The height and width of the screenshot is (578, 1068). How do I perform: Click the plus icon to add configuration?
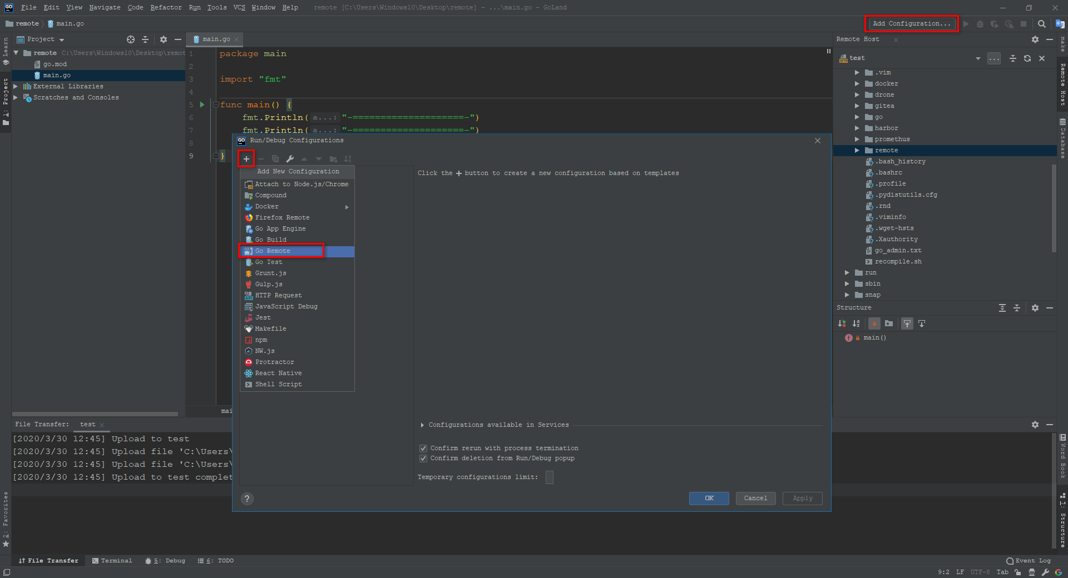coord(246,159)
